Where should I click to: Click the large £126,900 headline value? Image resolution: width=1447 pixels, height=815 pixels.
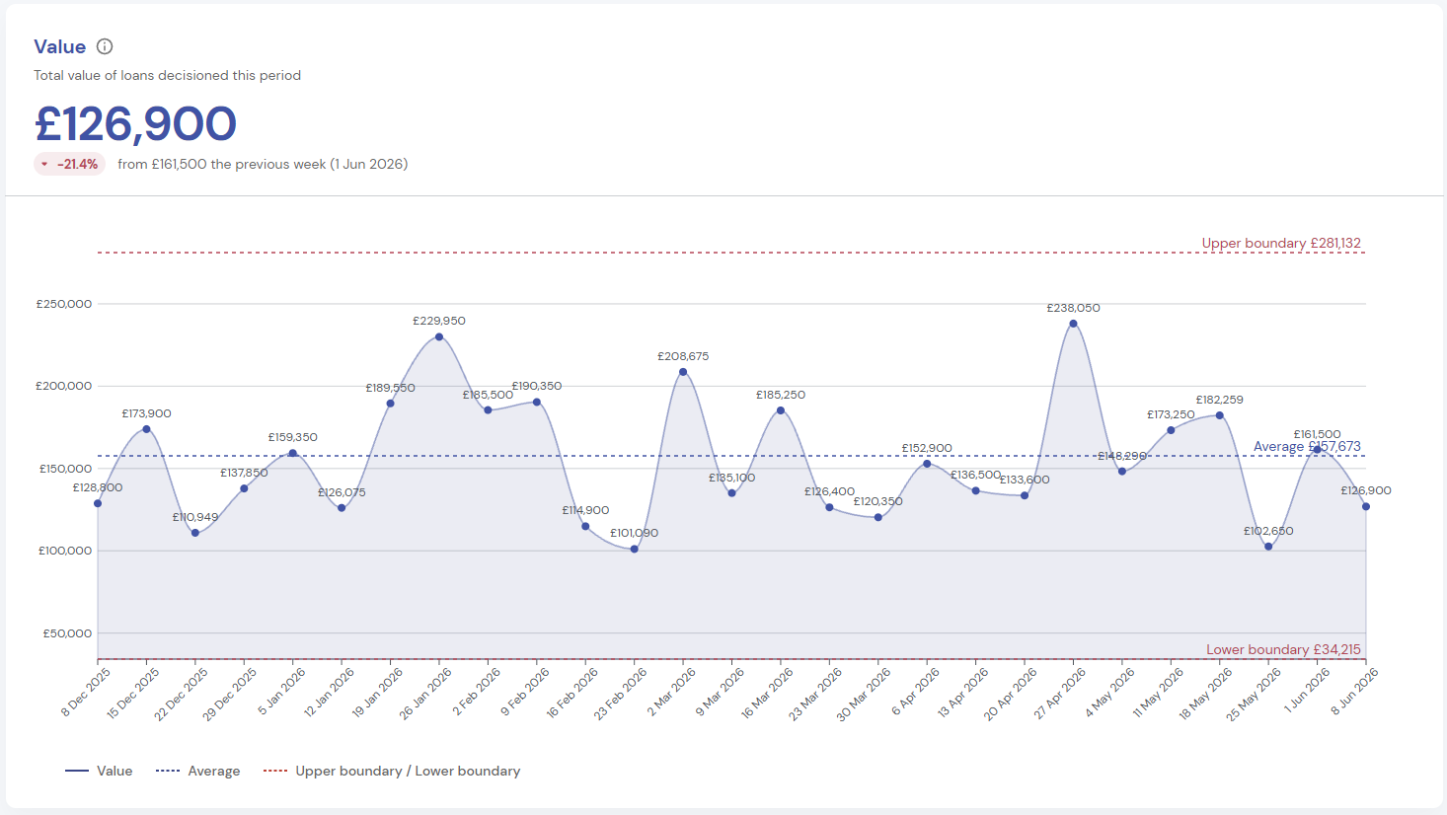[x=136, y=123]
